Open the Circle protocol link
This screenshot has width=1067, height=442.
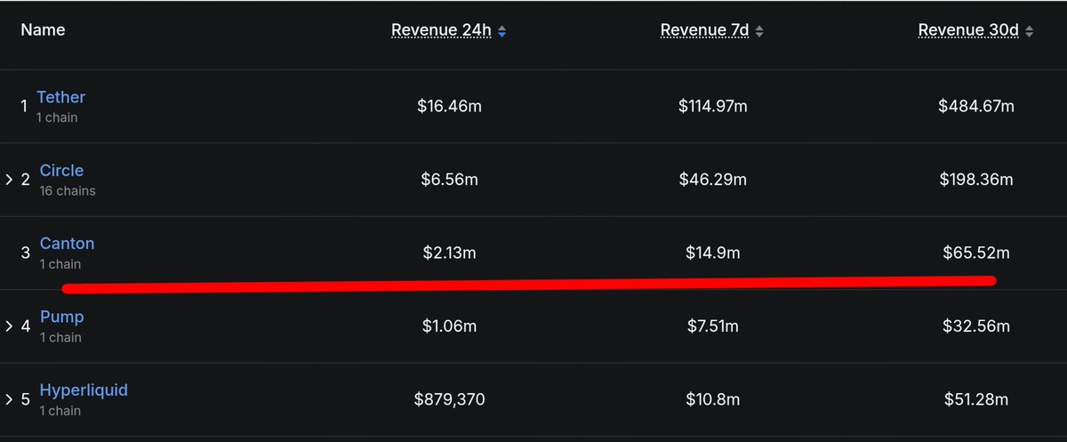(61, 170)
